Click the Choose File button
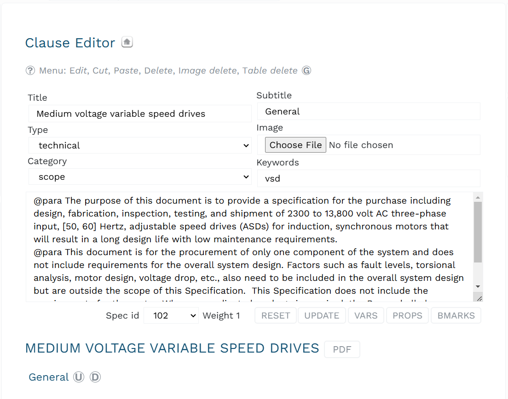The width and height of the screenshot is (508, 399). 295,145
